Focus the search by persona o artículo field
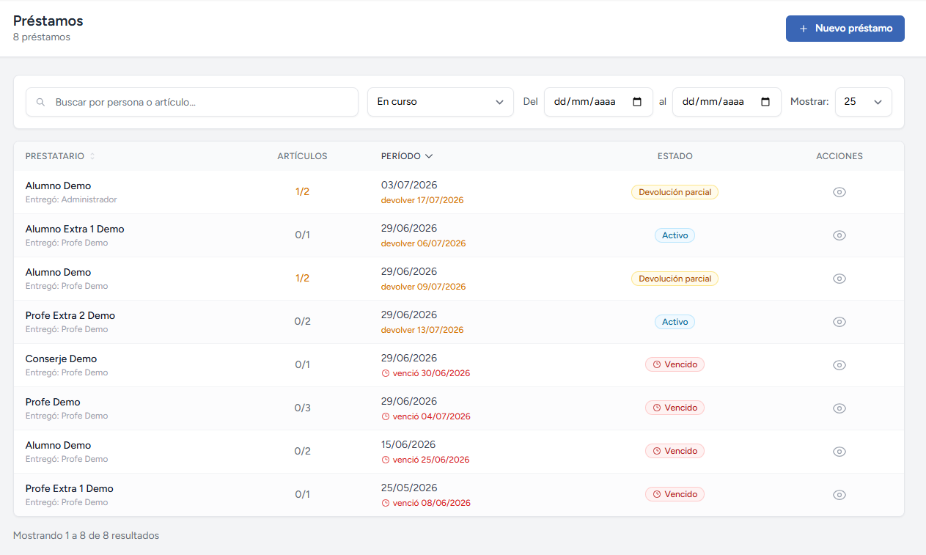This screenshot has height=555, width=926. point(192,102)
